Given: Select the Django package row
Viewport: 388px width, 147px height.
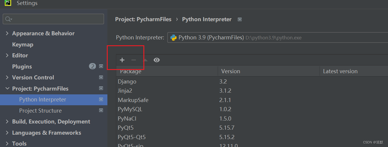Looking at the screenshot, I should 127,81.
